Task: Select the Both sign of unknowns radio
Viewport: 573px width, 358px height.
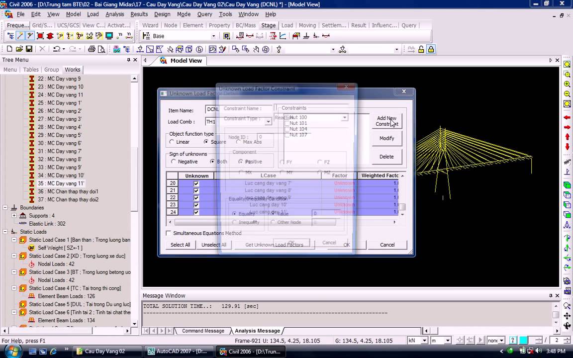Action: click(212, 162)
